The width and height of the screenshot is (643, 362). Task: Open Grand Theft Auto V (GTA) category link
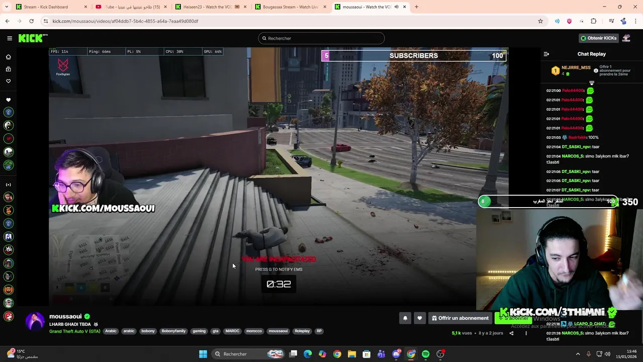pyautogui.click(x=75, y=331)
